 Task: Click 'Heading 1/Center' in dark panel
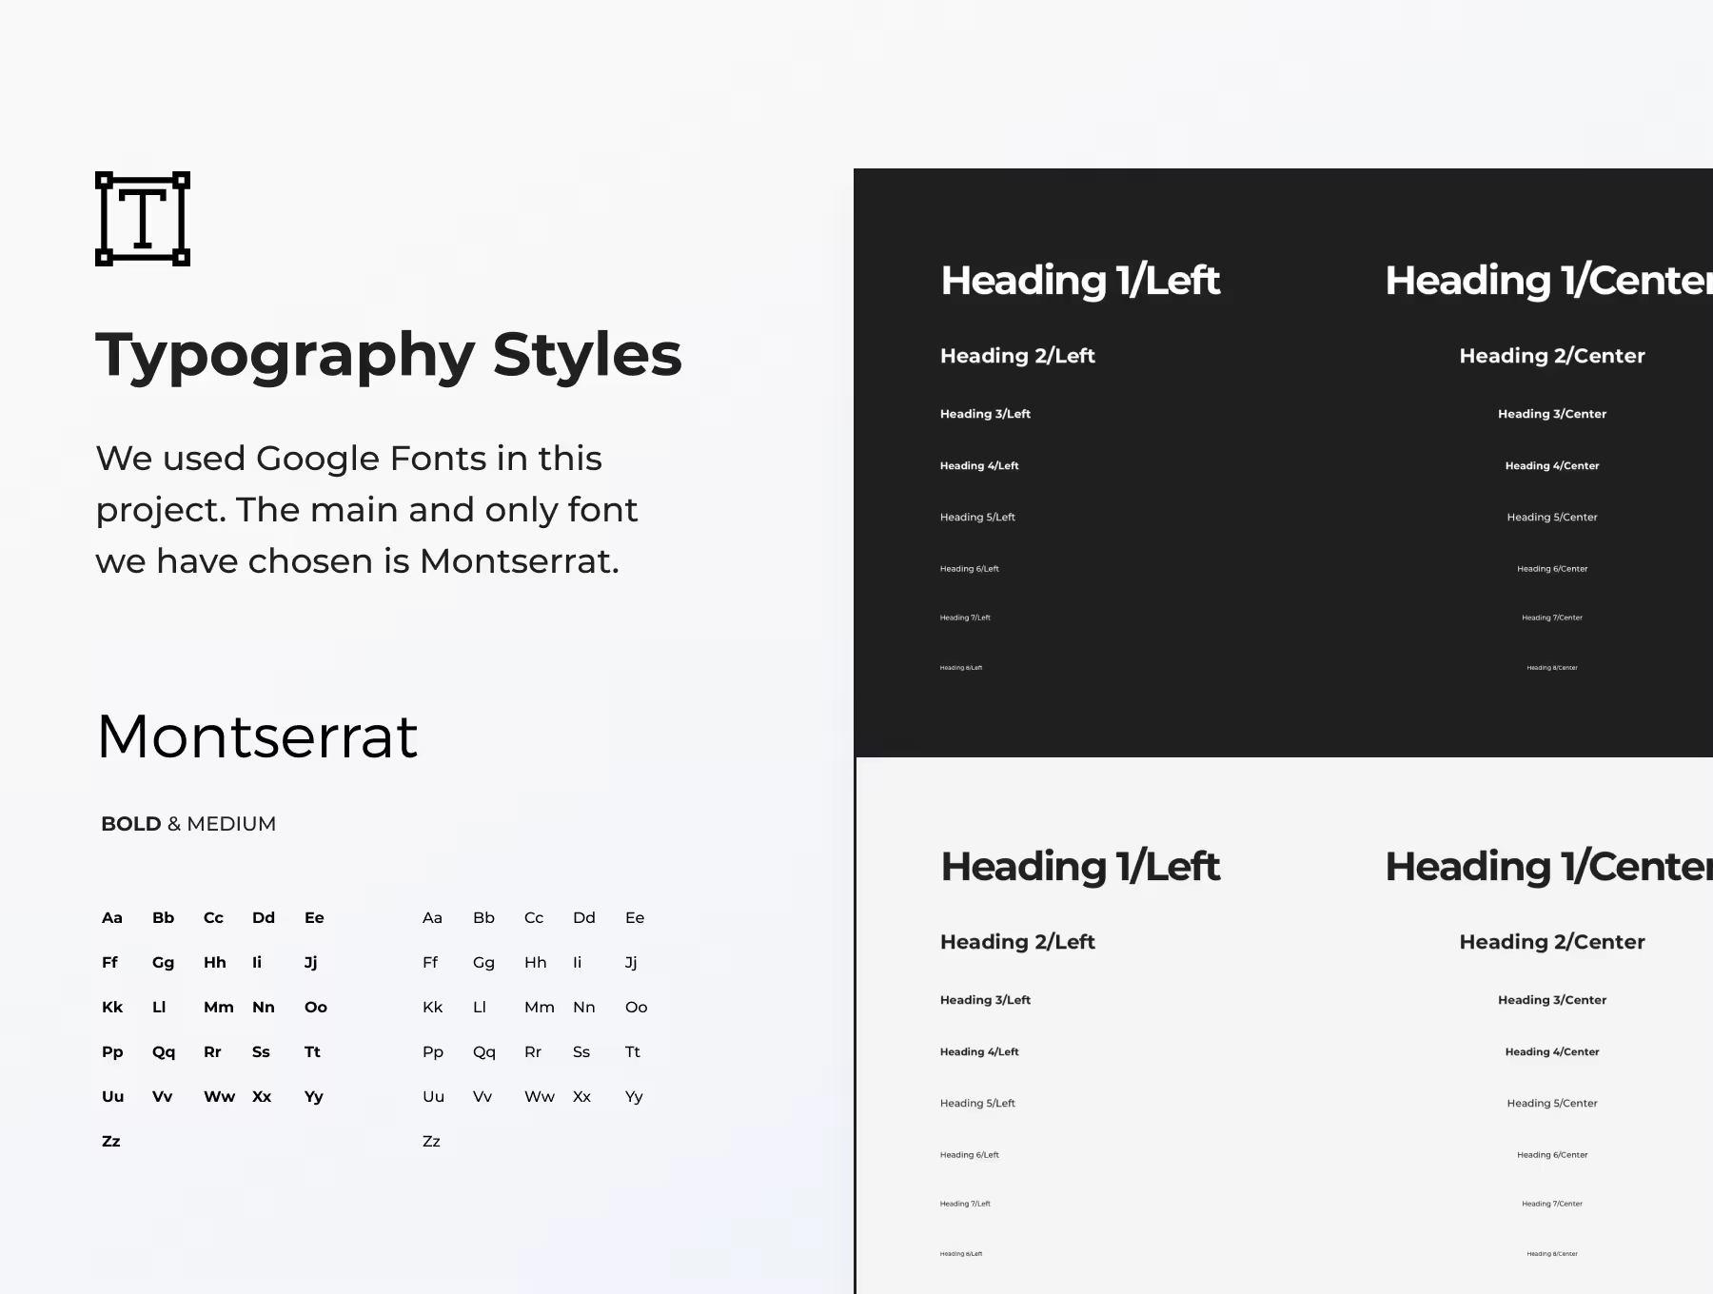[1548, 281]
